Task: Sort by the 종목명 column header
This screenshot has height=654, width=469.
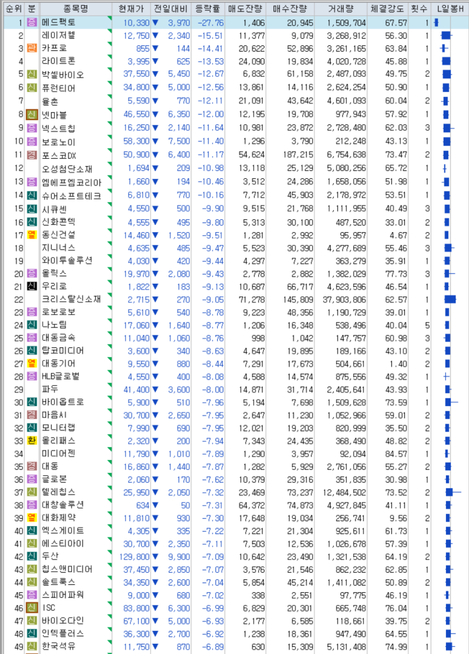Action: [x=76, y=8]
